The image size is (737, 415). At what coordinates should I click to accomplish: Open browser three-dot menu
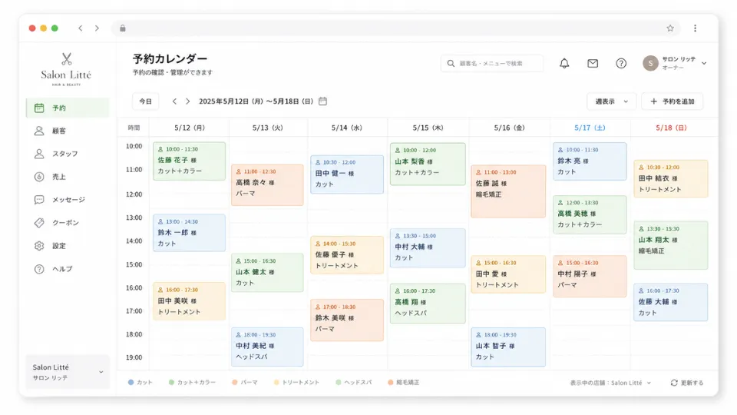tap(696, 28)
